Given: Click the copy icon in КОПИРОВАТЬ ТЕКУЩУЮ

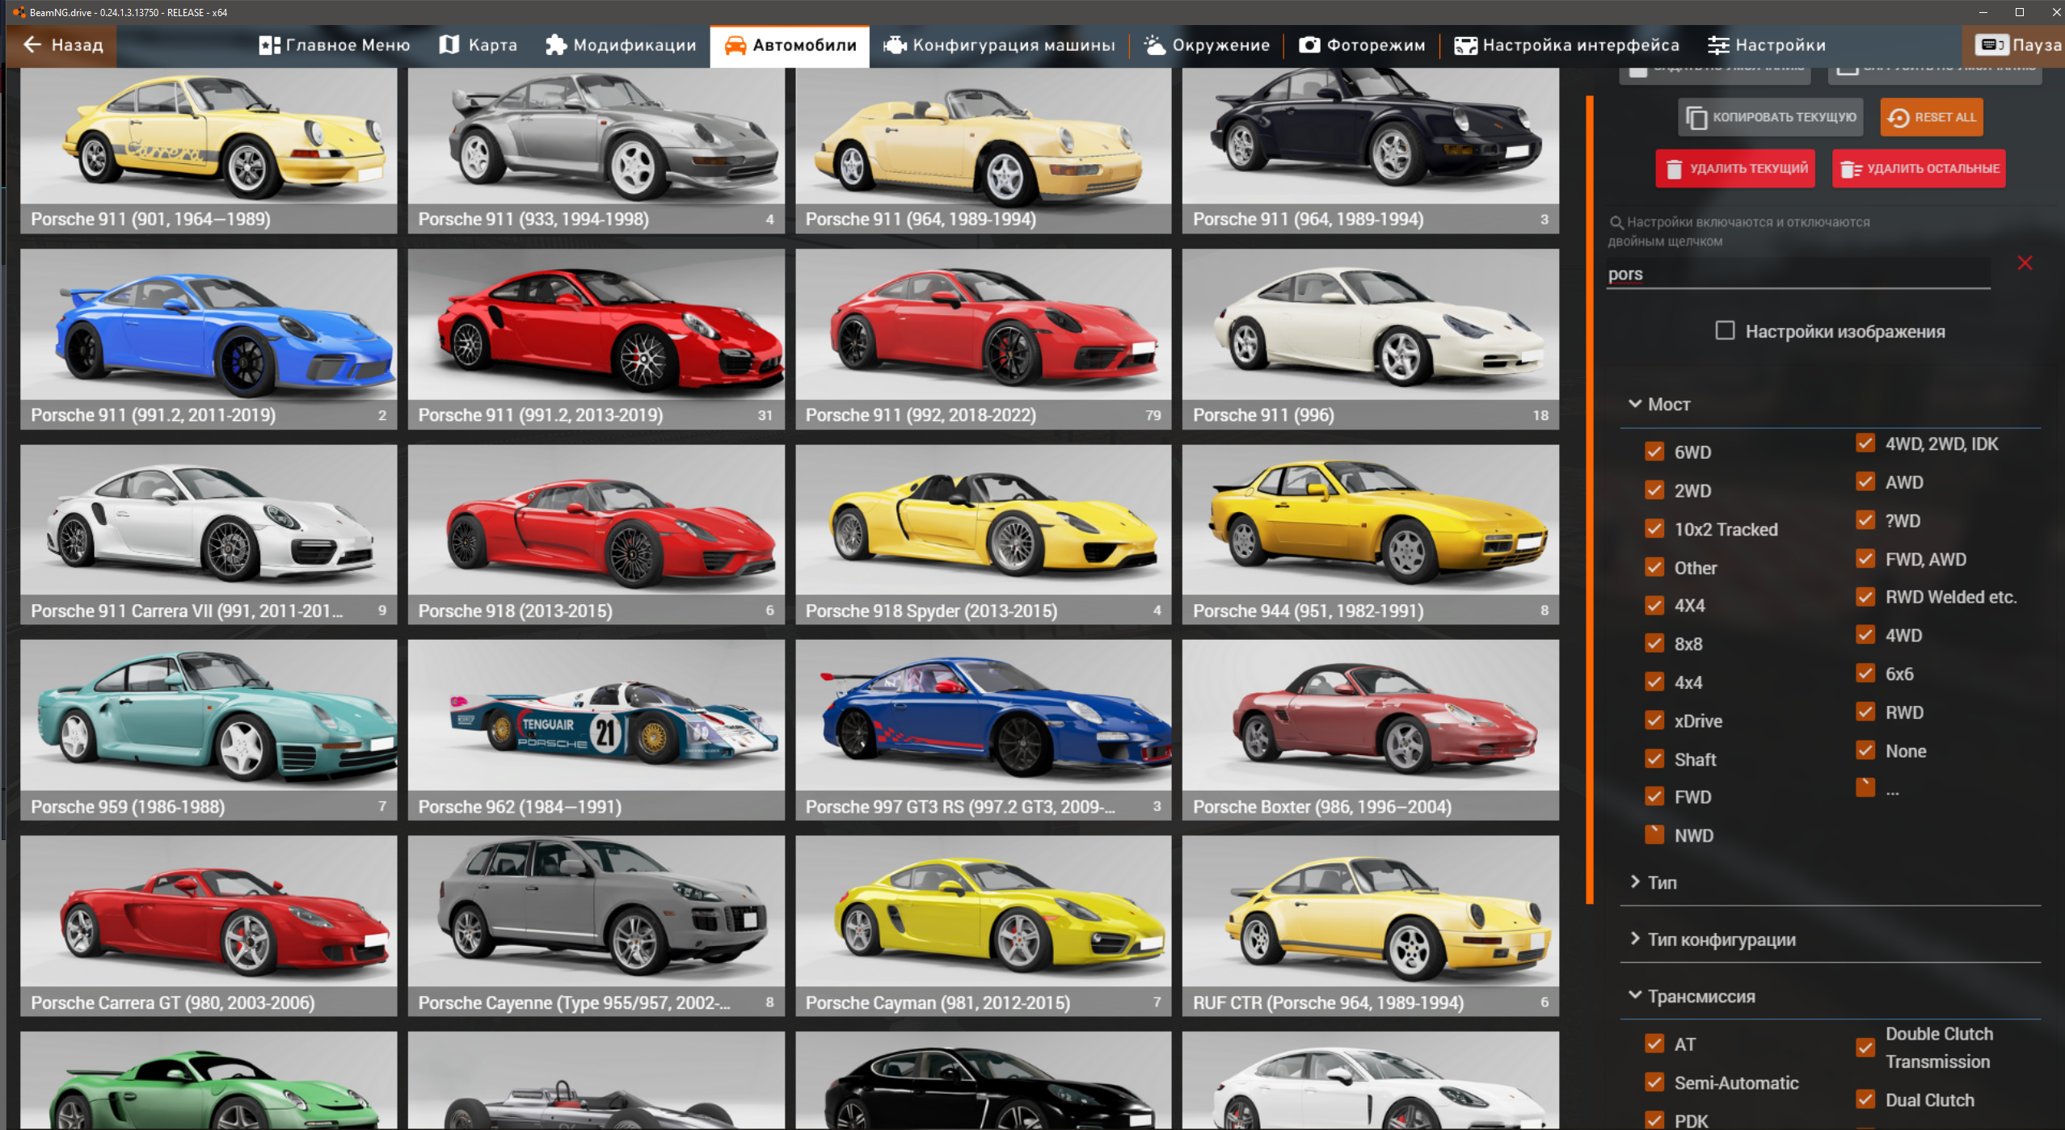Looking at the screenshot, I should tap(1696, 118).
